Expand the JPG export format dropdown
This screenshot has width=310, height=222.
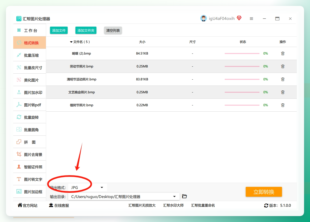(102, 187)
